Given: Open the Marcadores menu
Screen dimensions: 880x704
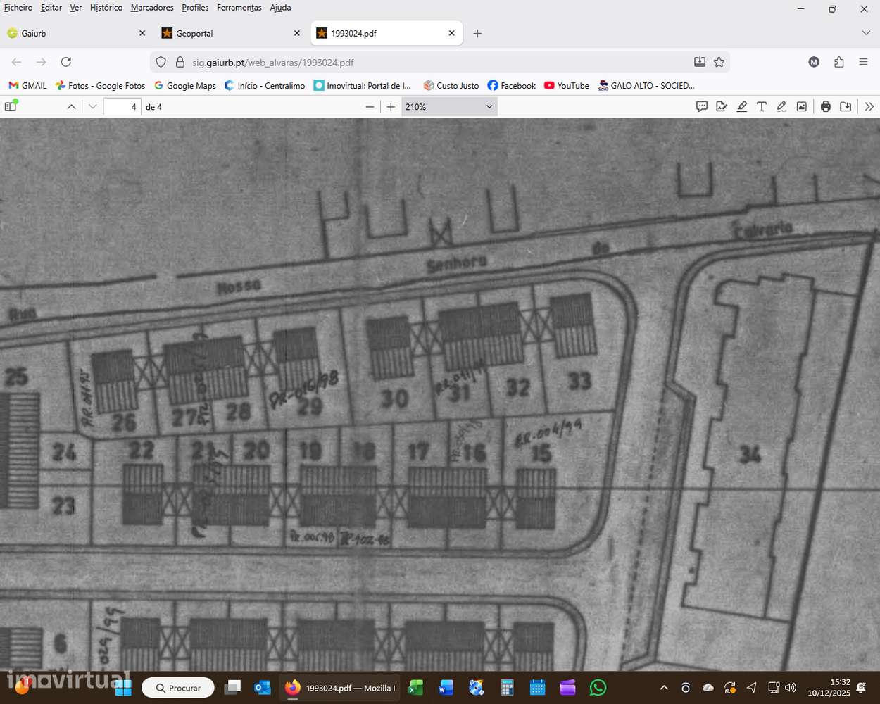Looking at the screenshot, I should (x=152, y=8).
